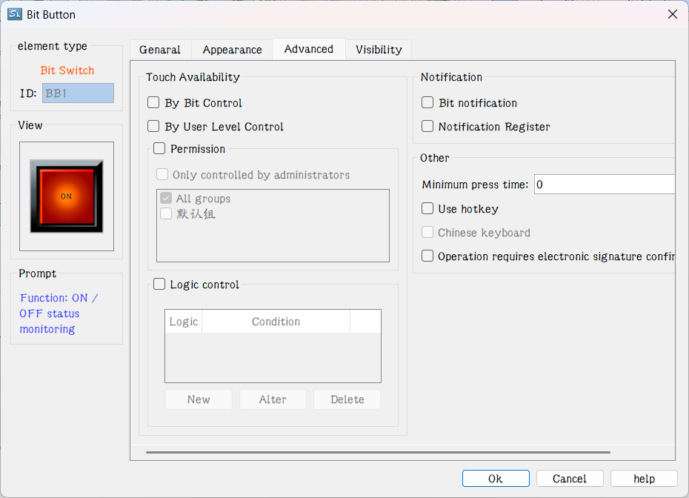The width and height of the screenshot is (689, 498).
Task: Check the Notification Register box
Action: (x=427, y=127)
